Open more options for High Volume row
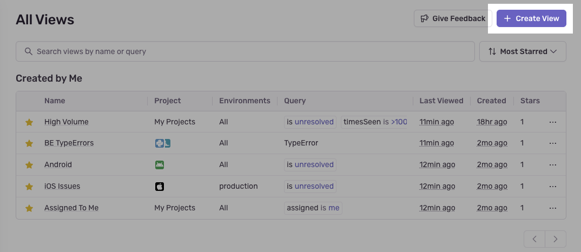This screenshot has height=252, width=581. (x=552, y=122)
